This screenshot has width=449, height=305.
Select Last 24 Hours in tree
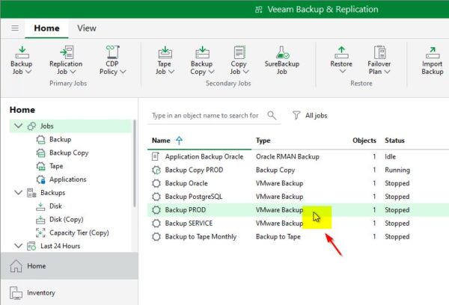click(x=54, y=246)
